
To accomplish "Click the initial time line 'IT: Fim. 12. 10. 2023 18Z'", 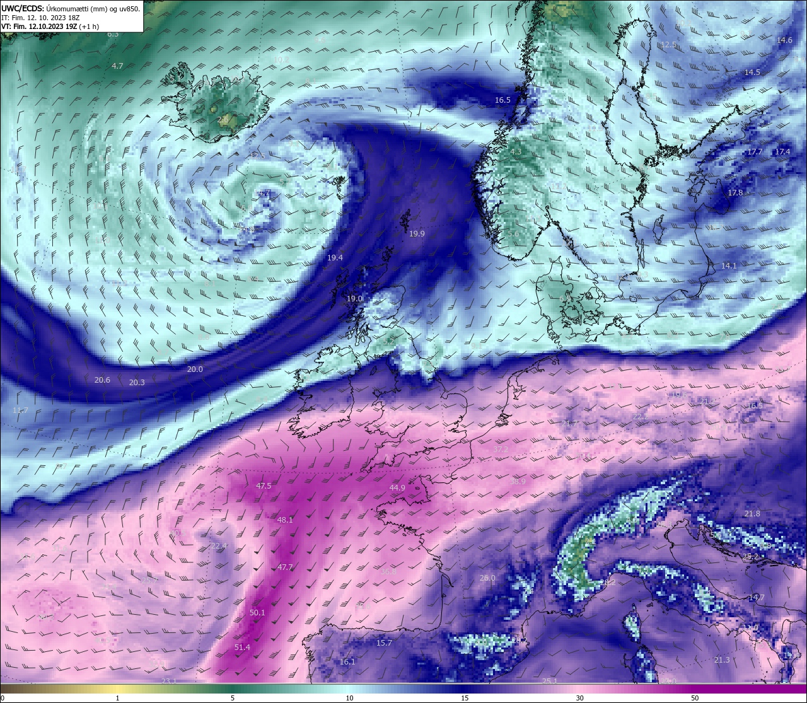I will 40,18.
